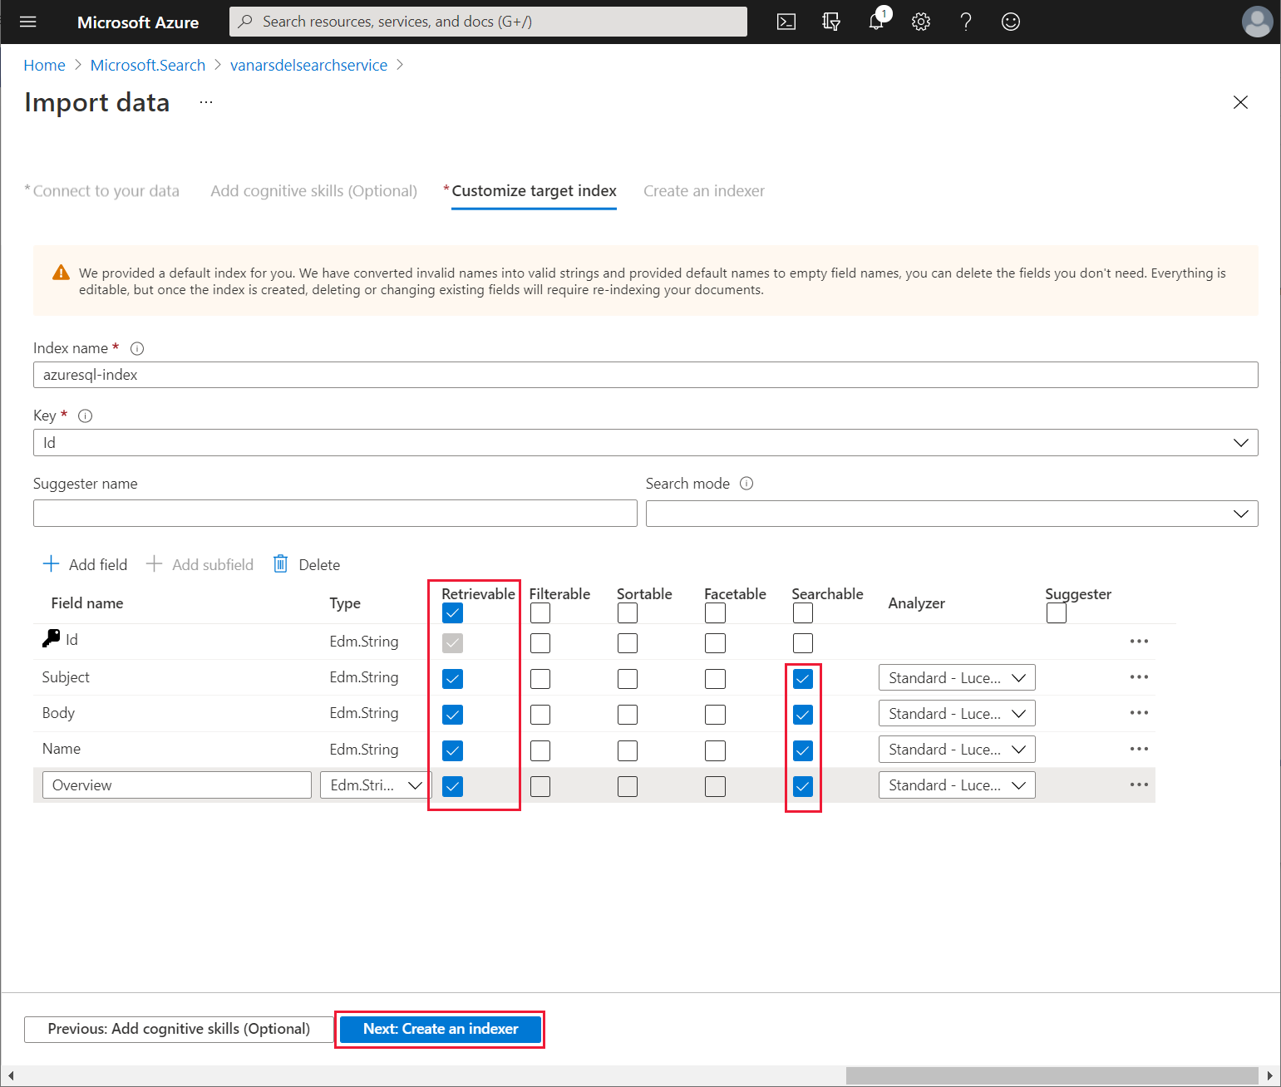The width and height of the screenshot is (1281, 1087).
Task: Click the info icon beside Index name
Action: pos(137,348)
